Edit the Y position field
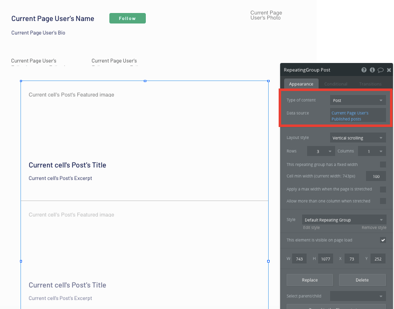 378,258
